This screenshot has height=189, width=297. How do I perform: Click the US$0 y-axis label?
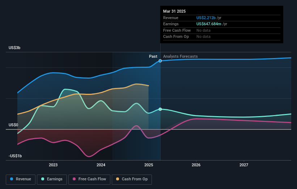pos(13,125)
